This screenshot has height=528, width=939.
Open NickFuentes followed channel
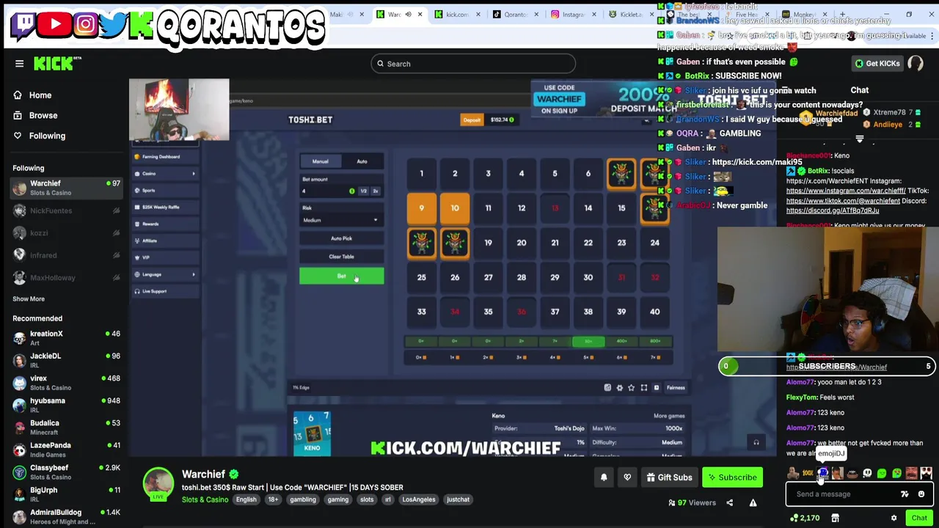coord(65,210)
